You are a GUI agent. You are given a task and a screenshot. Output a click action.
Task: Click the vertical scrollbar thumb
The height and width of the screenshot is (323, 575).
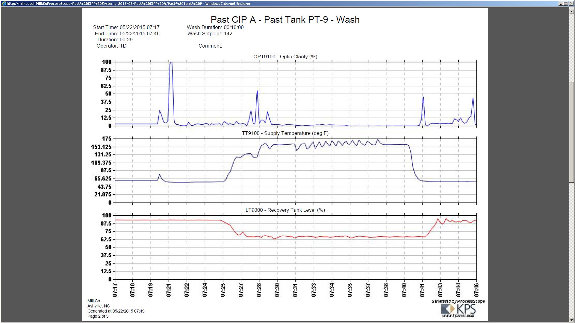[572, 132]
